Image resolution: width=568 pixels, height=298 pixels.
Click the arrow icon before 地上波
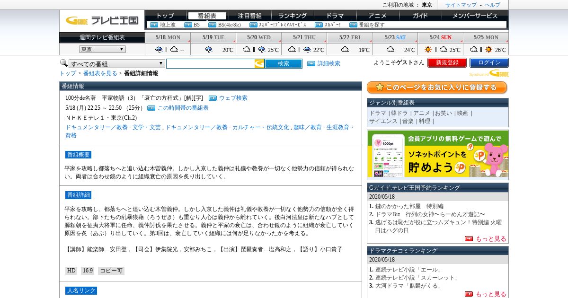click(x=154, y=25)
